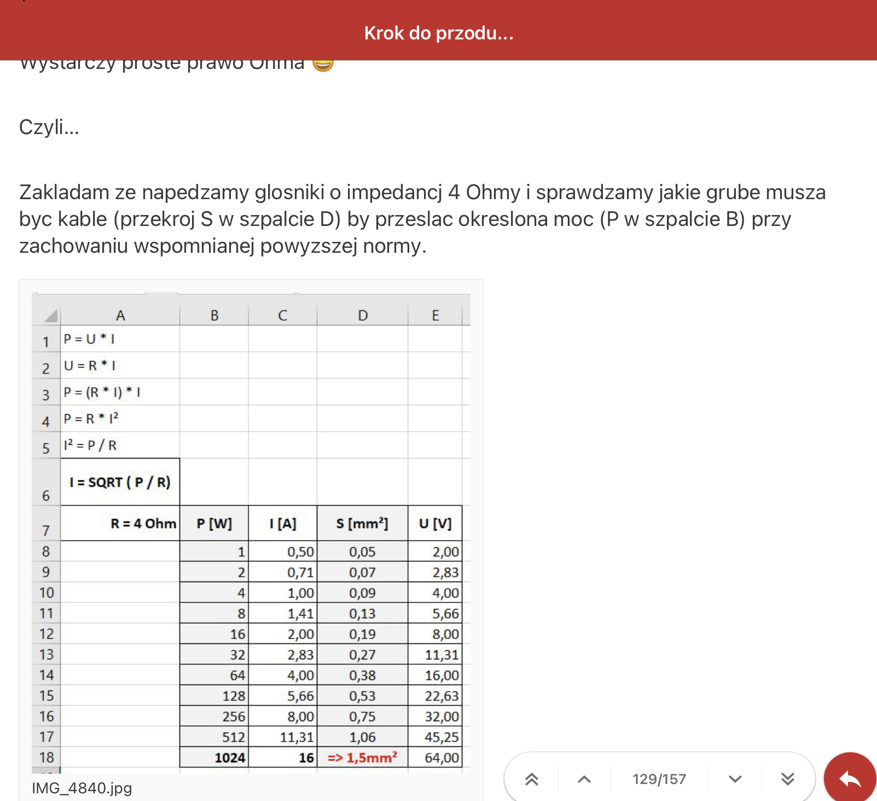Tap the formula I² = P / R
Screen dimensions: 877x801
[90, 445]
